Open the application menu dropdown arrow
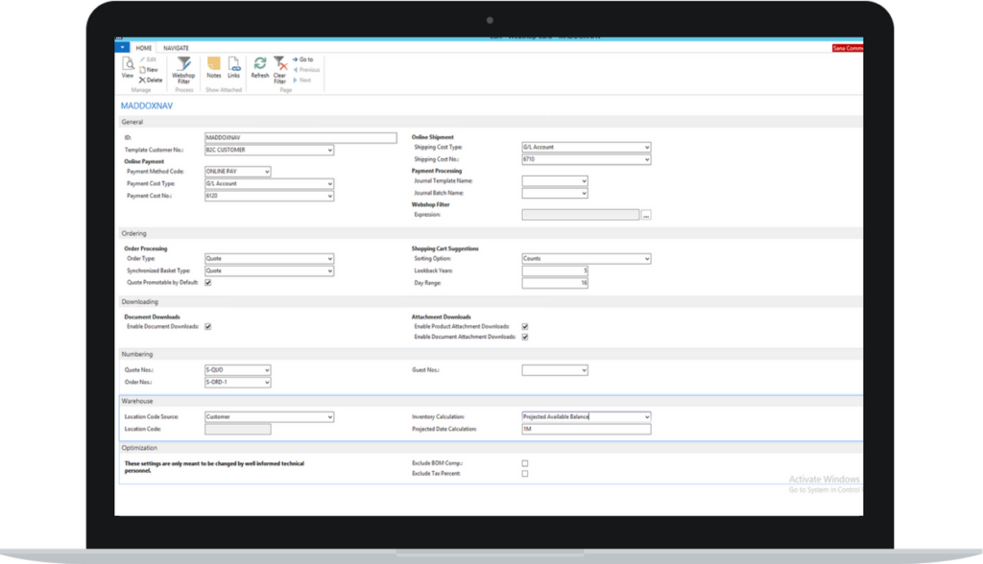This screenshot has height=564, width=983. click(x=122, y=47)
